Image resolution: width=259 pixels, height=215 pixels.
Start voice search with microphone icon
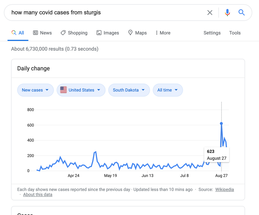coord(227,12)
